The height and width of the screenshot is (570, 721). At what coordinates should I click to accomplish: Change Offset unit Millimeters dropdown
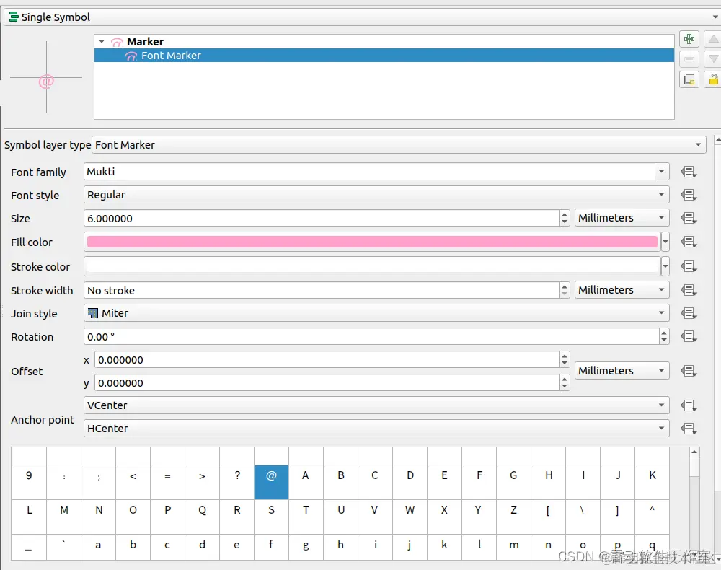[x=622, y=370]
